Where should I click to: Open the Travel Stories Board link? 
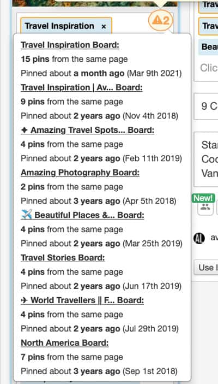(63, 258)
